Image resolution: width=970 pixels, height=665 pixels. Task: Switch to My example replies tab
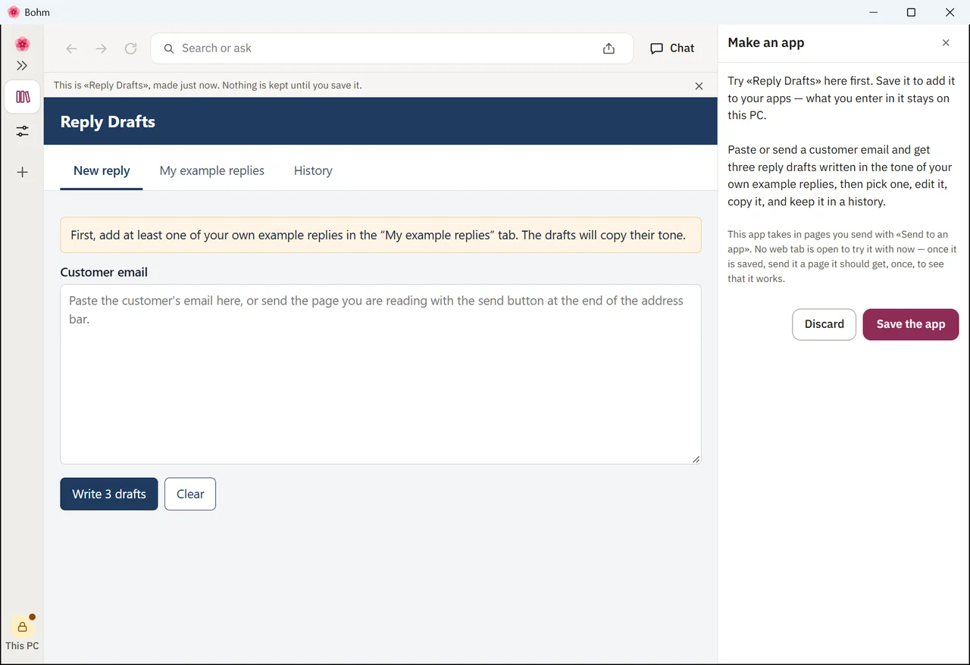[x=212, y=171]
